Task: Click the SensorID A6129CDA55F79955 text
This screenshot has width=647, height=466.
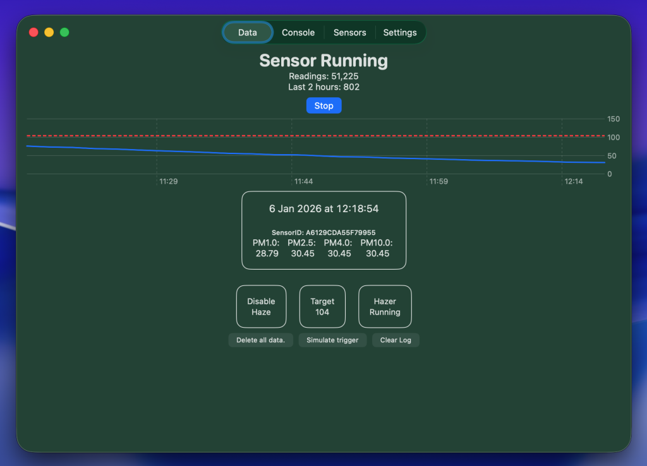Action: (323, 232)
